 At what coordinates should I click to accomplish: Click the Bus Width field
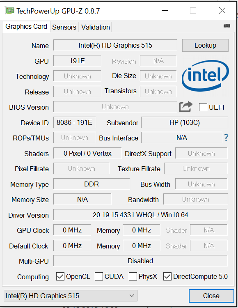click(x=201, y=184)
